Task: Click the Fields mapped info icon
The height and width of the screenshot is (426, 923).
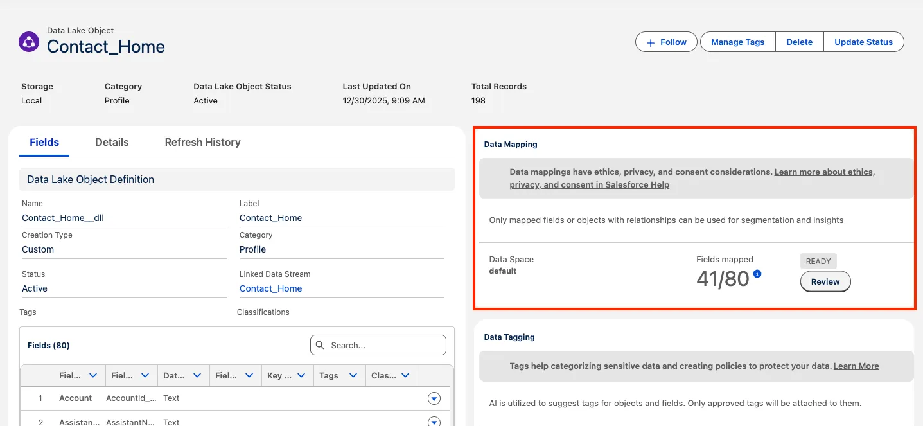Action: pos(757,274)
